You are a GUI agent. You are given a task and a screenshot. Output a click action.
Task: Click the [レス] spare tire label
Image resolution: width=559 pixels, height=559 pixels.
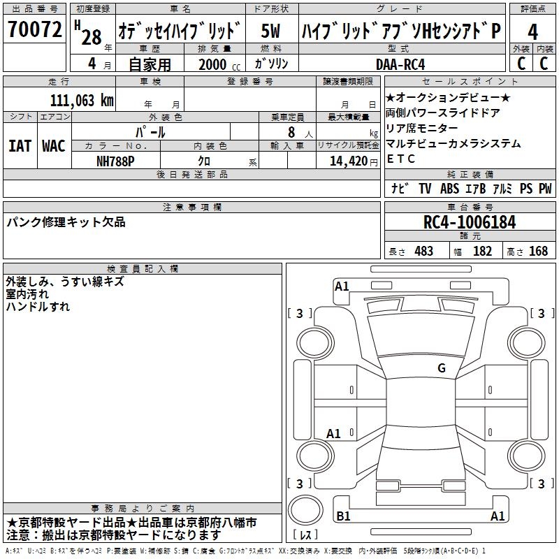305,534
